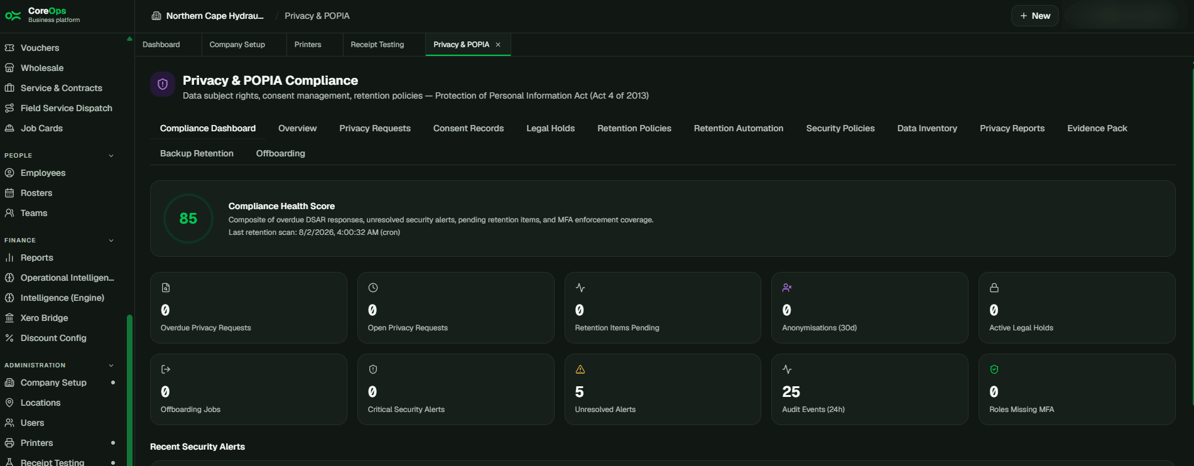Select the Compliance Dashboard sub-tab
Viewport: 1194px width, 466px height.
[x=208, y=128]
